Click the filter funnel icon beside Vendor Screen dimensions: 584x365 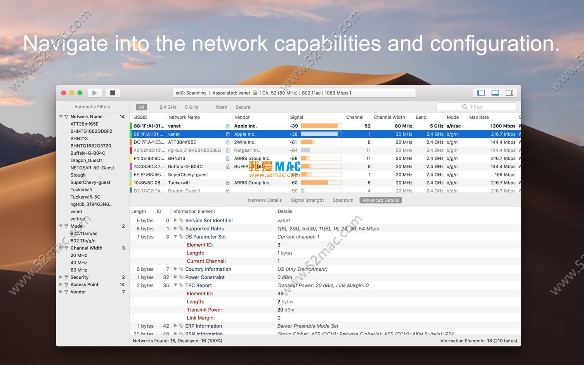pos(66,292)
